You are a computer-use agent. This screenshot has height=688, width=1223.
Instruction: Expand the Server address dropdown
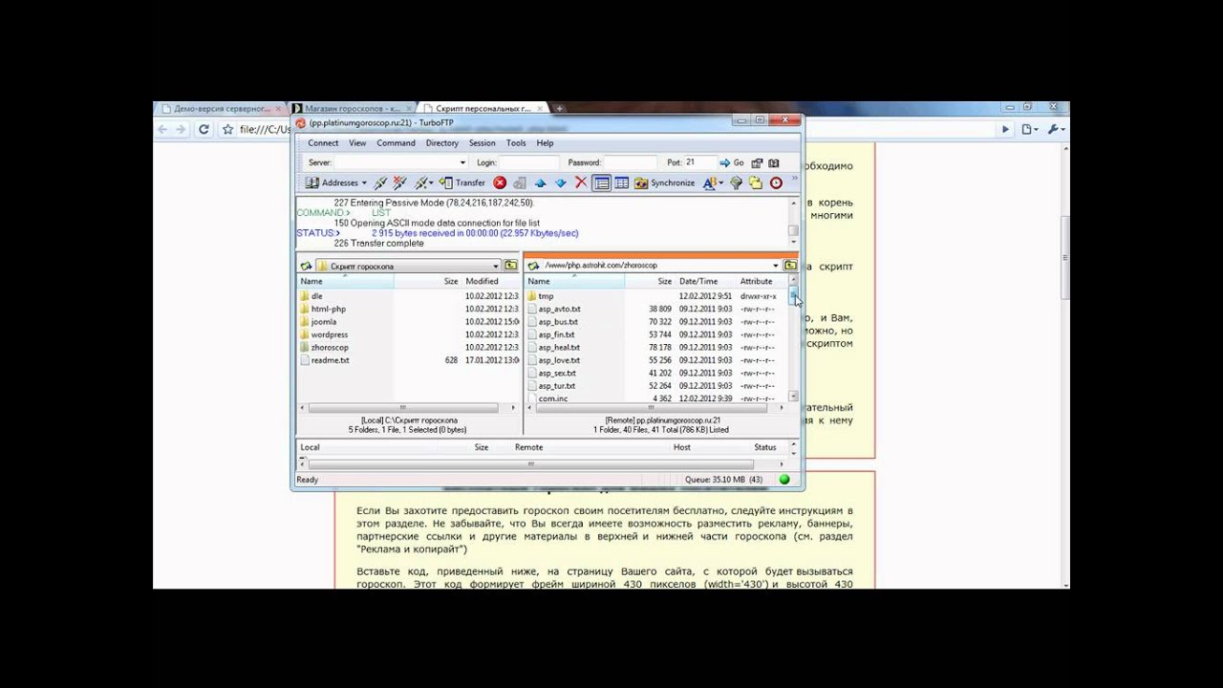click(x=463, y=162)
